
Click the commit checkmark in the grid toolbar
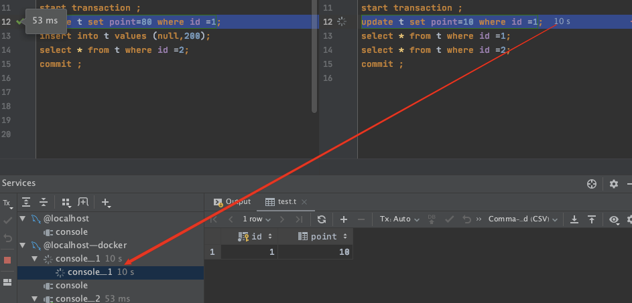click(x=449, y=219)
